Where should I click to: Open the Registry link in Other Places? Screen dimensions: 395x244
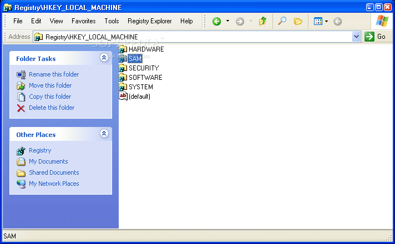(40, 151)
